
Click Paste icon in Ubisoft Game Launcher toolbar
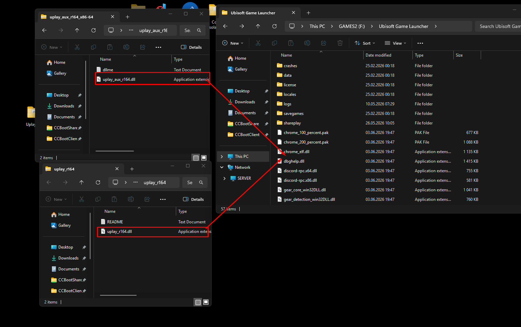(x=291, y=43)
